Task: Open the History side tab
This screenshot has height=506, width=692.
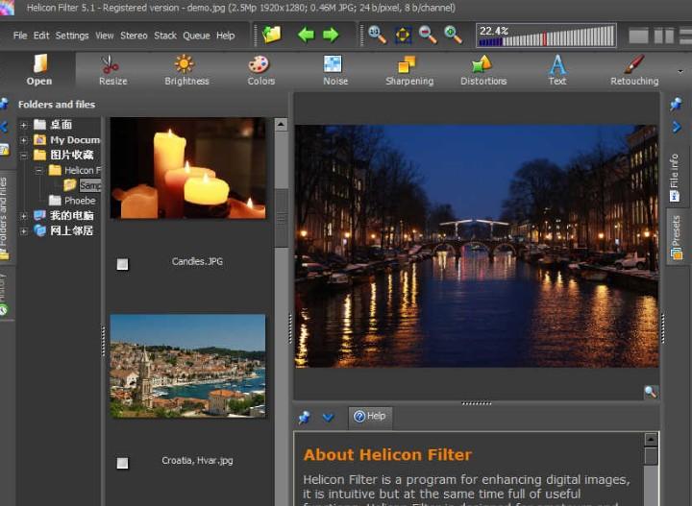Action: click(4, 293)
